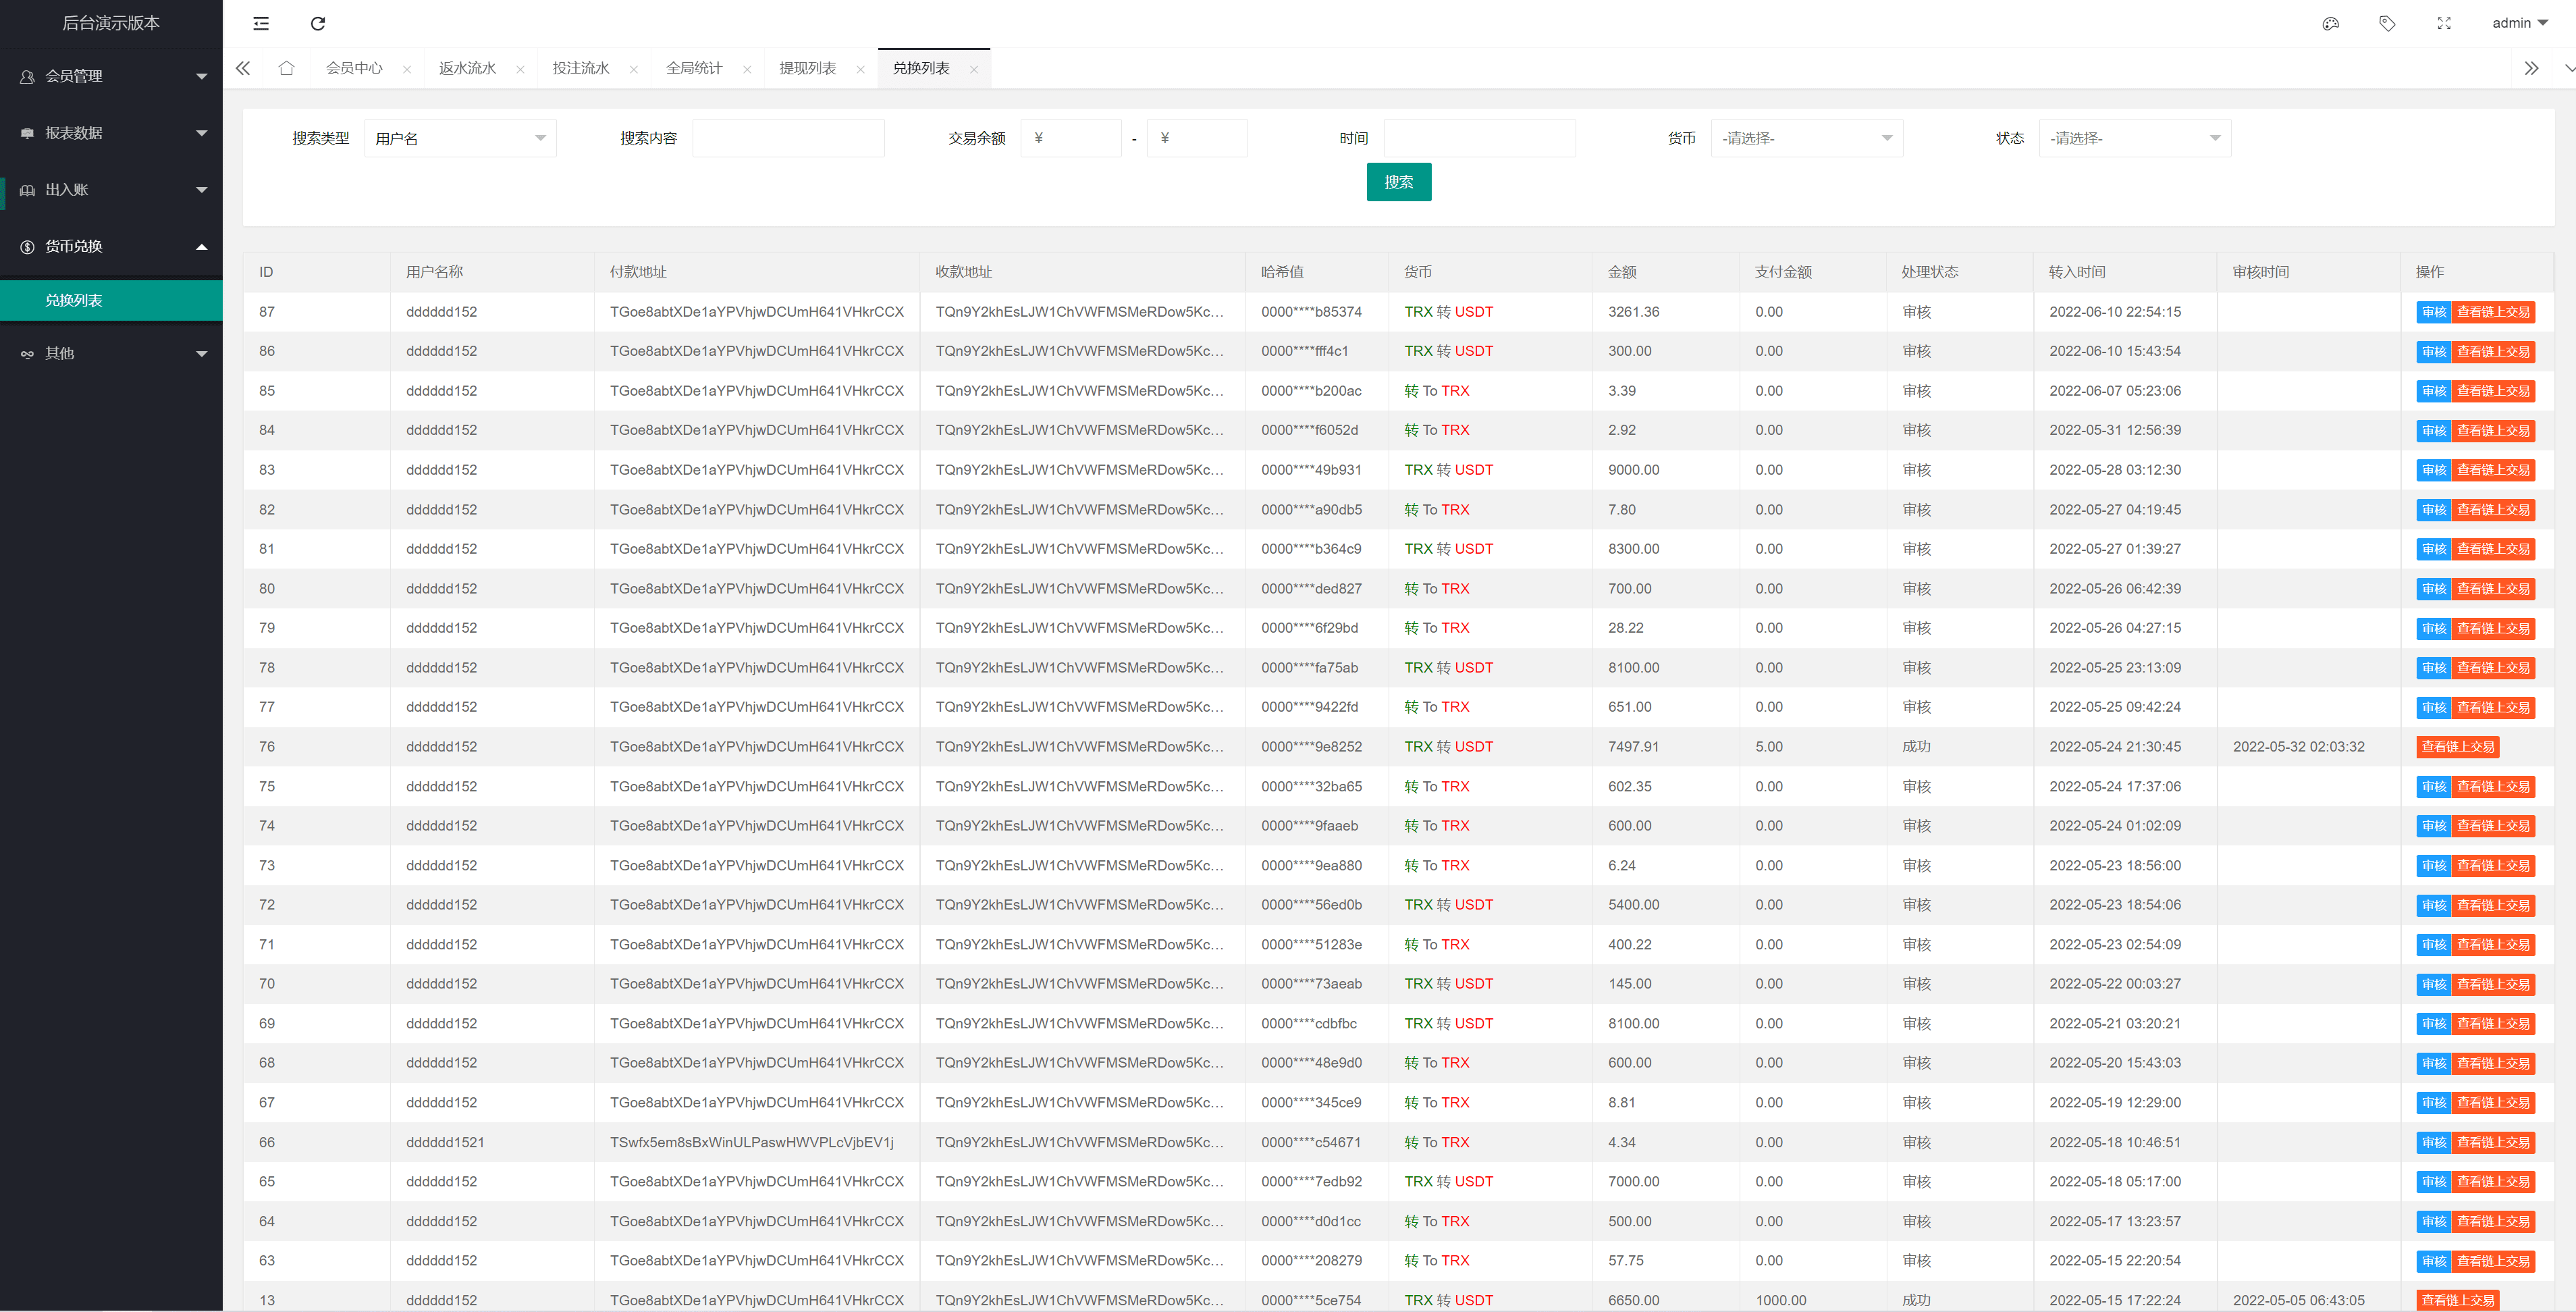Screen dimensions: 2576x1312
Task: Toggle fullscreen mode icon
Action: [2444, 23]
